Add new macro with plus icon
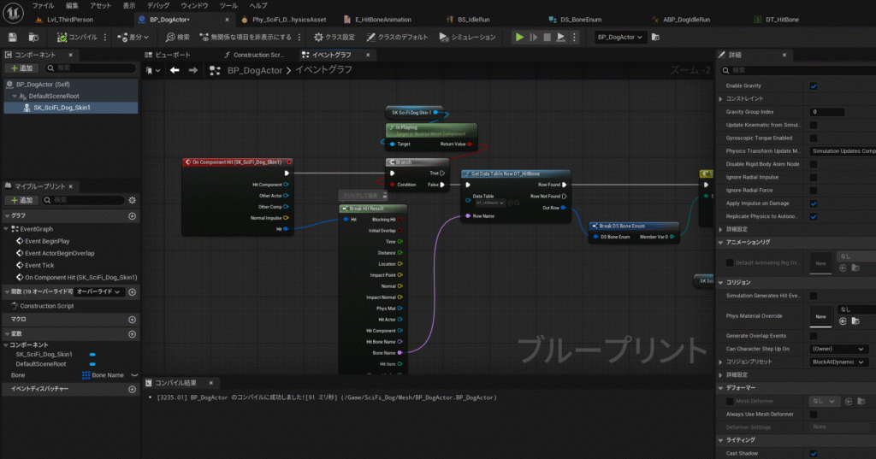 pos(132,320)
